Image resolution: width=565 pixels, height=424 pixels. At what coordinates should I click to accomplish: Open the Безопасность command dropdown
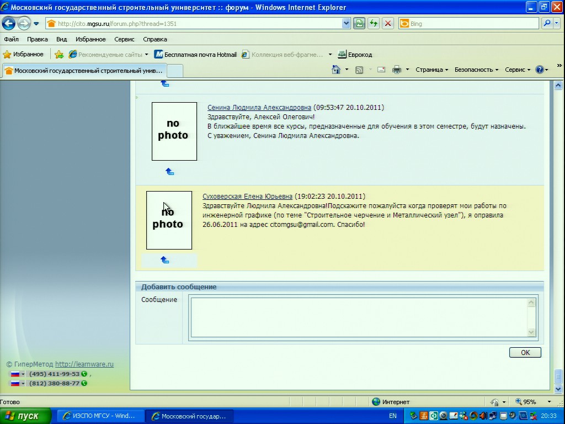click(x=476, y=70)
